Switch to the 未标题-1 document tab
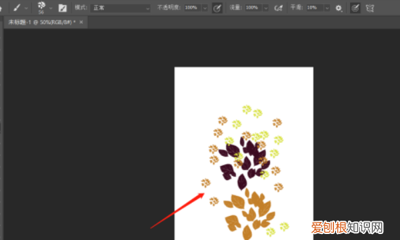Viewport: 400px width, 240px height. click(42, 22)
